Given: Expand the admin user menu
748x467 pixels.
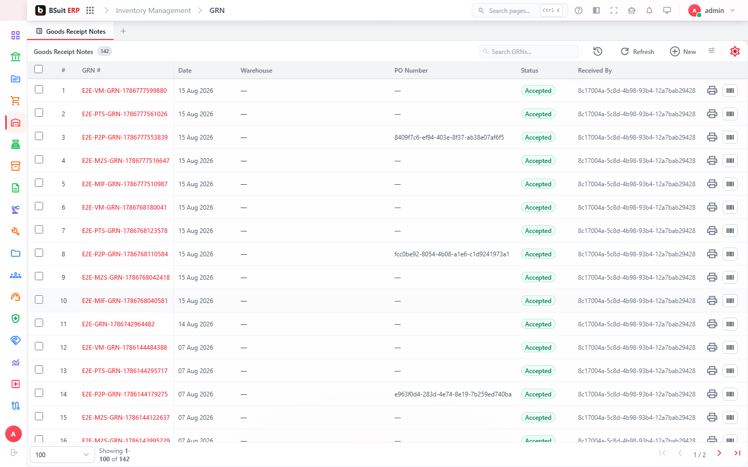Looking at the screenshot, I should tap(712, 10).
